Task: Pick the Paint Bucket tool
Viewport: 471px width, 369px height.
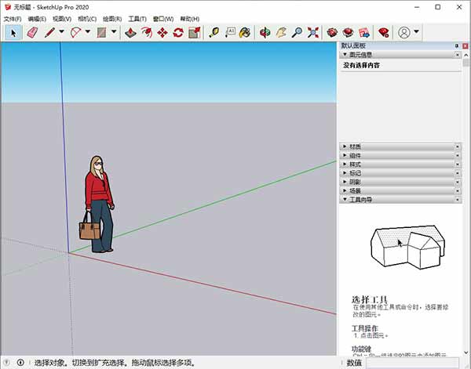Action: point(246,33)
